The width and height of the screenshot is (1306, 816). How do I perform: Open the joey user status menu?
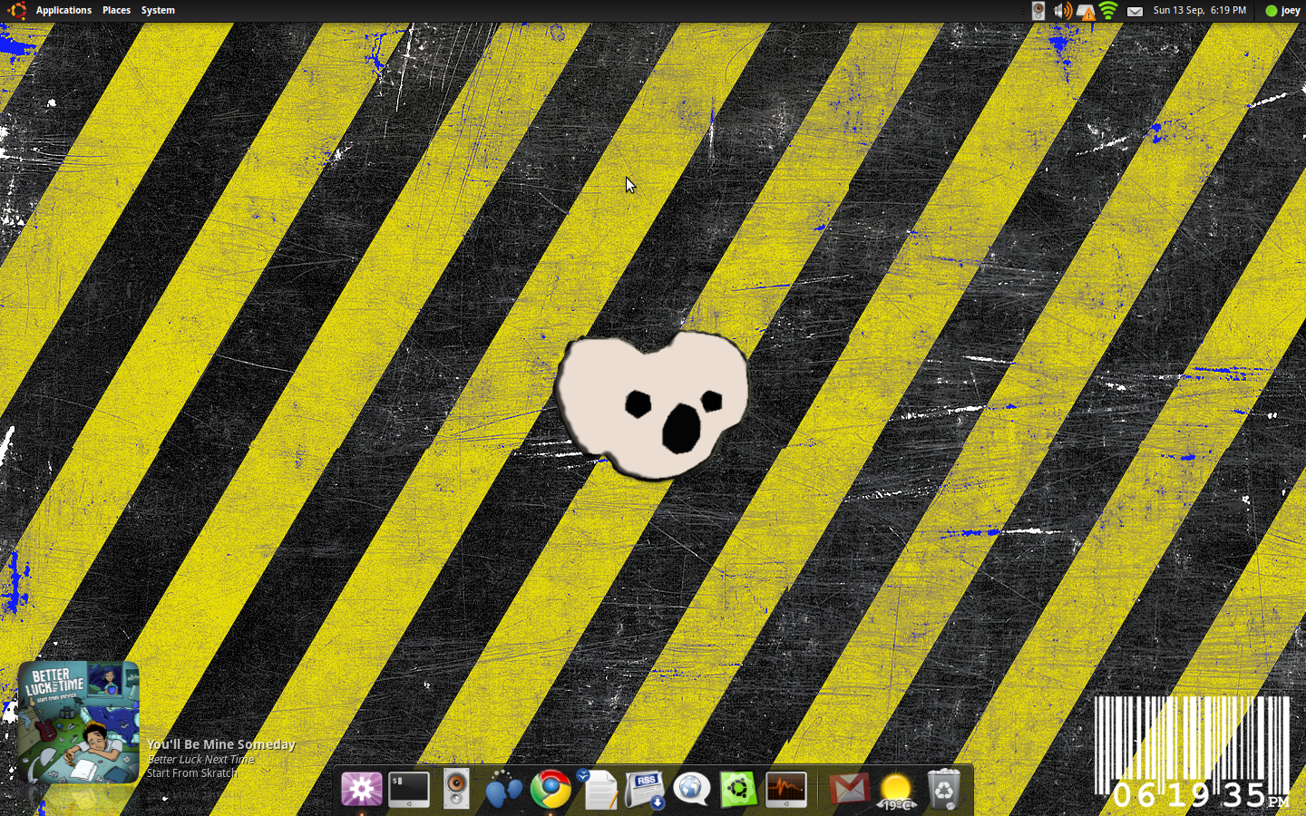[x=1282, y=11]
